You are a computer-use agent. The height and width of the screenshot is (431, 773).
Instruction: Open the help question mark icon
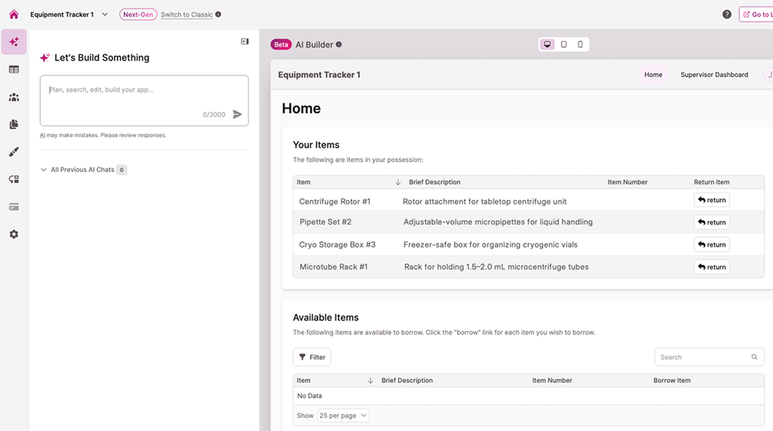point(727,14)
